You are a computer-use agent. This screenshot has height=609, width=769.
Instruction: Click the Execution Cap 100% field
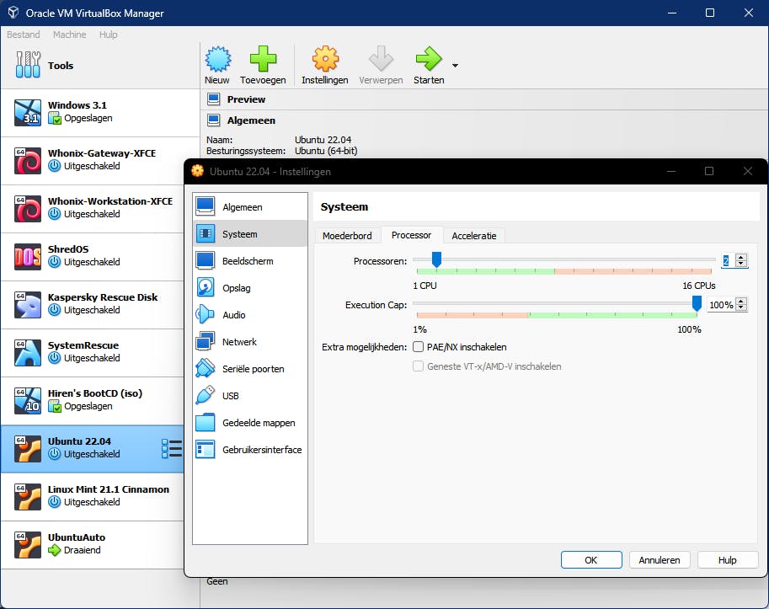[722, 305]
